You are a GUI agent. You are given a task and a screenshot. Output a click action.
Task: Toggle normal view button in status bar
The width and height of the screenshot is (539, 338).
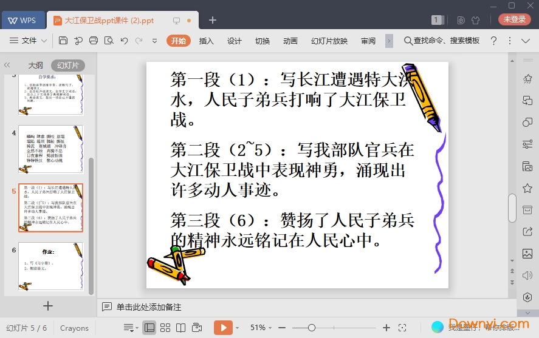tap(149, 328)
